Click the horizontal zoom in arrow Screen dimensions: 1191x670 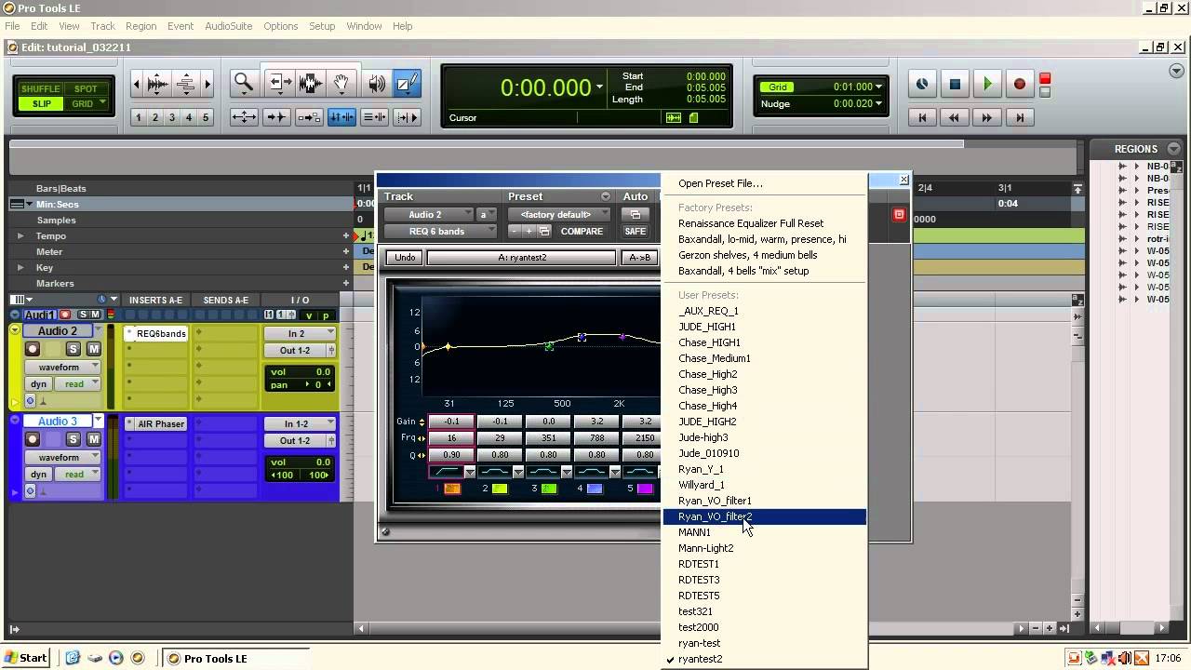[207, 84]
